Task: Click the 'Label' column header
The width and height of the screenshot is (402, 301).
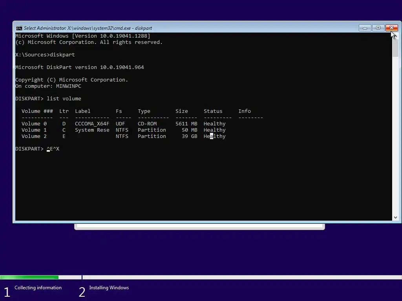Action: pos(82,111)
